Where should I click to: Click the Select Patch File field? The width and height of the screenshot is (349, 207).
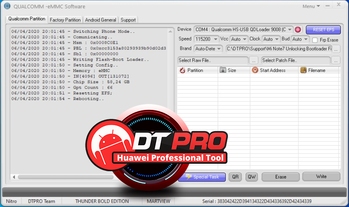point(296,60)
